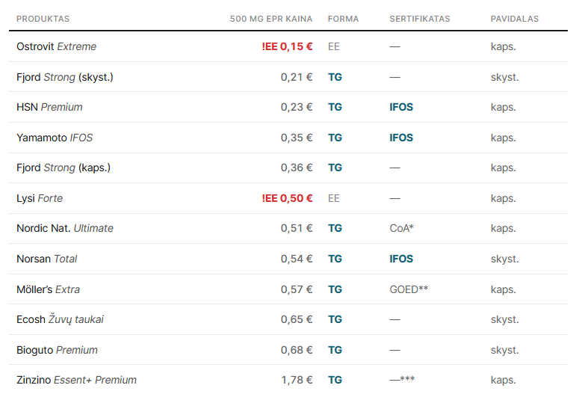Viewport: 582px width, 403px height.
Task: Click the Fjord Strong (kaps.) product name
Action: click(64, 167)
